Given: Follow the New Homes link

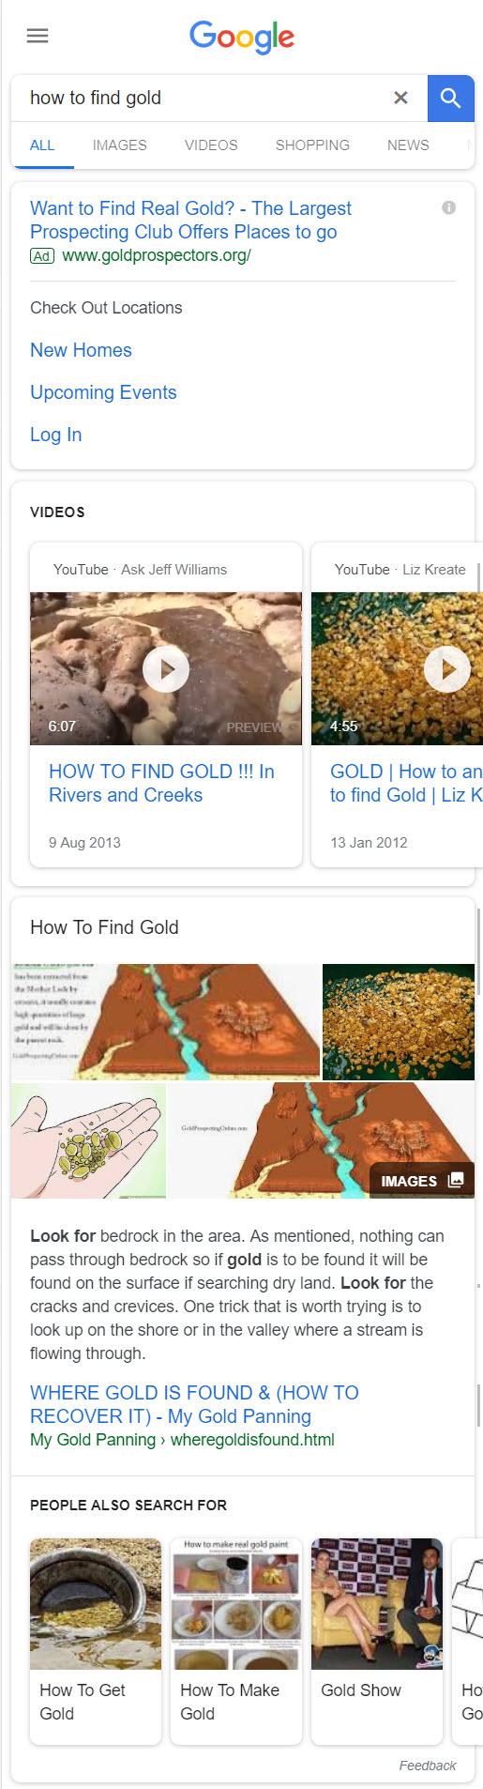Looking at the screenshot, I should coord(81,350).
